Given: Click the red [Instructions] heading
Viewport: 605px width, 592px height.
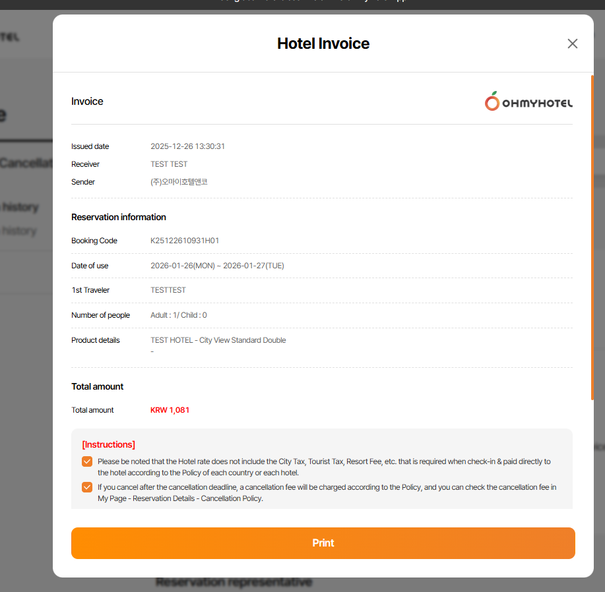Looking at the screenshot, I should click(x=108, y=444).
